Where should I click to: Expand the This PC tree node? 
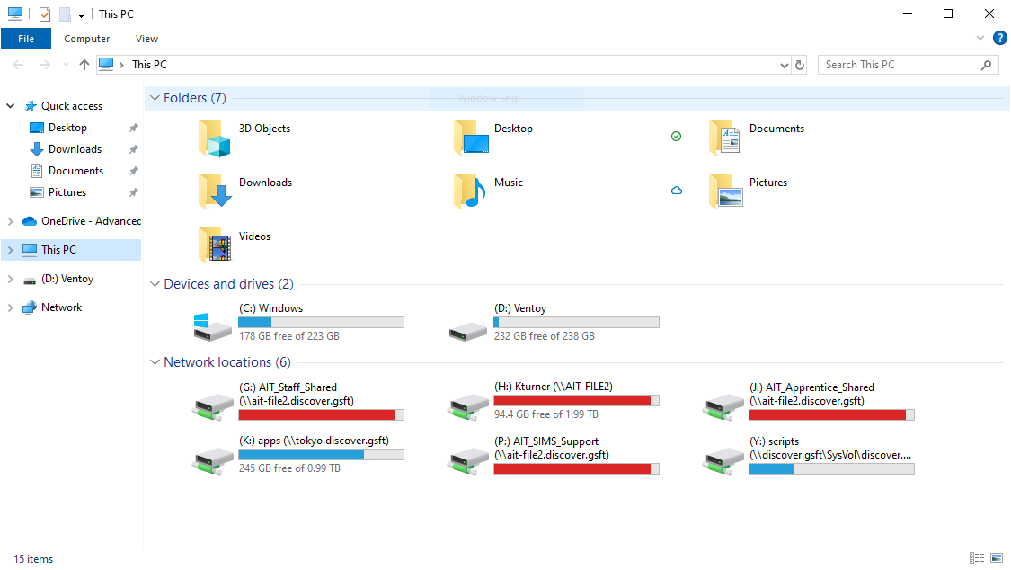click(x=10, y=250)
